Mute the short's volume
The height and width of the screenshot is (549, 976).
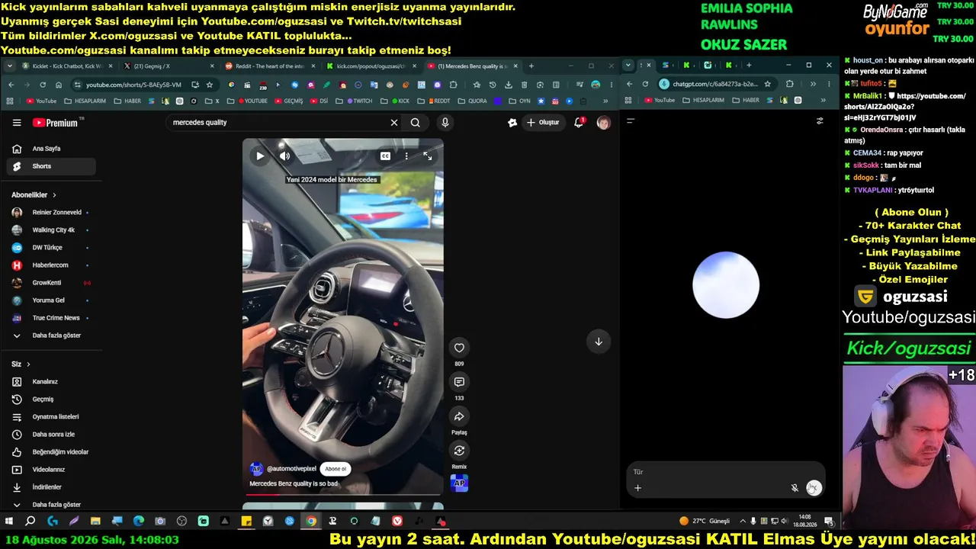tap(284, 156)
